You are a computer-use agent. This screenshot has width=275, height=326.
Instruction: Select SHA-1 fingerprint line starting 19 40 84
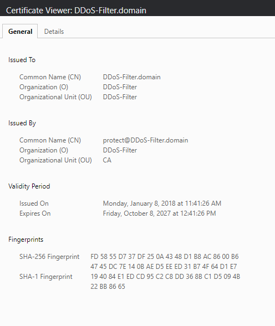165,277
